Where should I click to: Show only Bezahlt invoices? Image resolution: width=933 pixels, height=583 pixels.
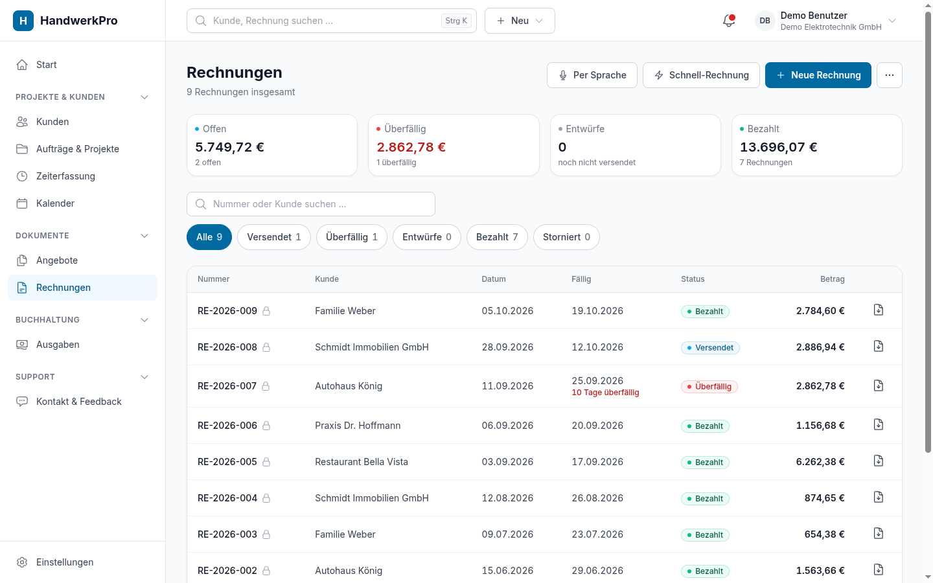(x=497, y=237)
